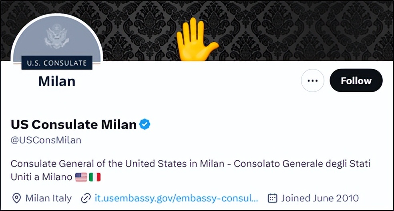Screen dimensions: 394x211
Task: Click the chain link icon
Action: click(85, 198)
